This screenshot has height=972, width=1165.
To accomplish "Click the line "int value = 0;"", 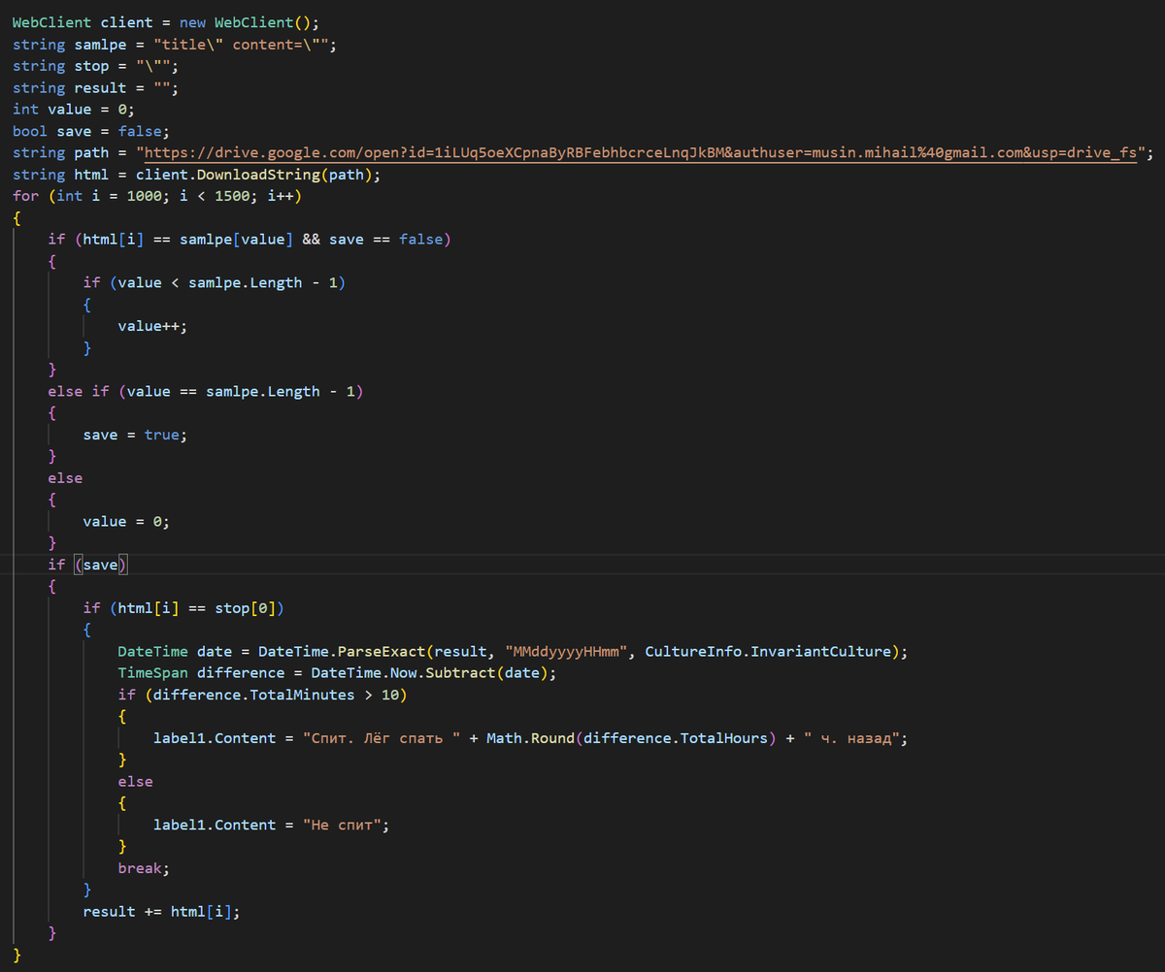I will point(74,109).
